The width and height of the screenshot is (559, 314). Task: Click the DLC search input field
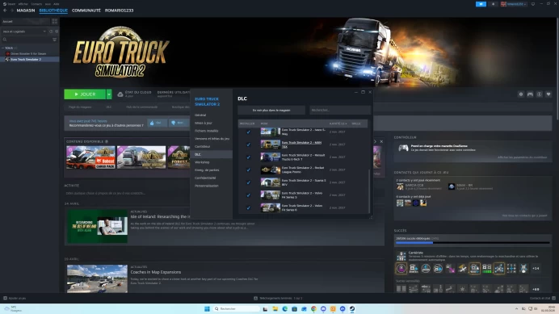(x=340, y=110)
